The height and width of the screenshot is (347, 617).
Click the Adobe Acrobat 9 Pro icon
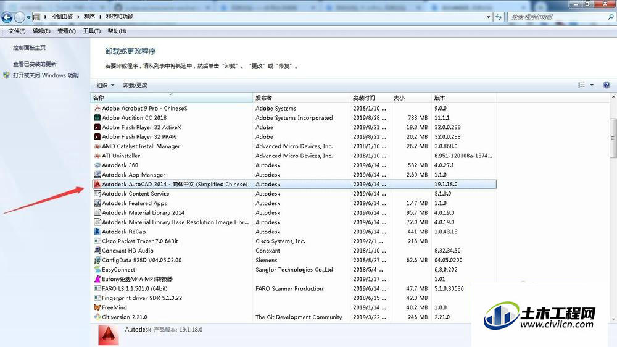[97, 108]
